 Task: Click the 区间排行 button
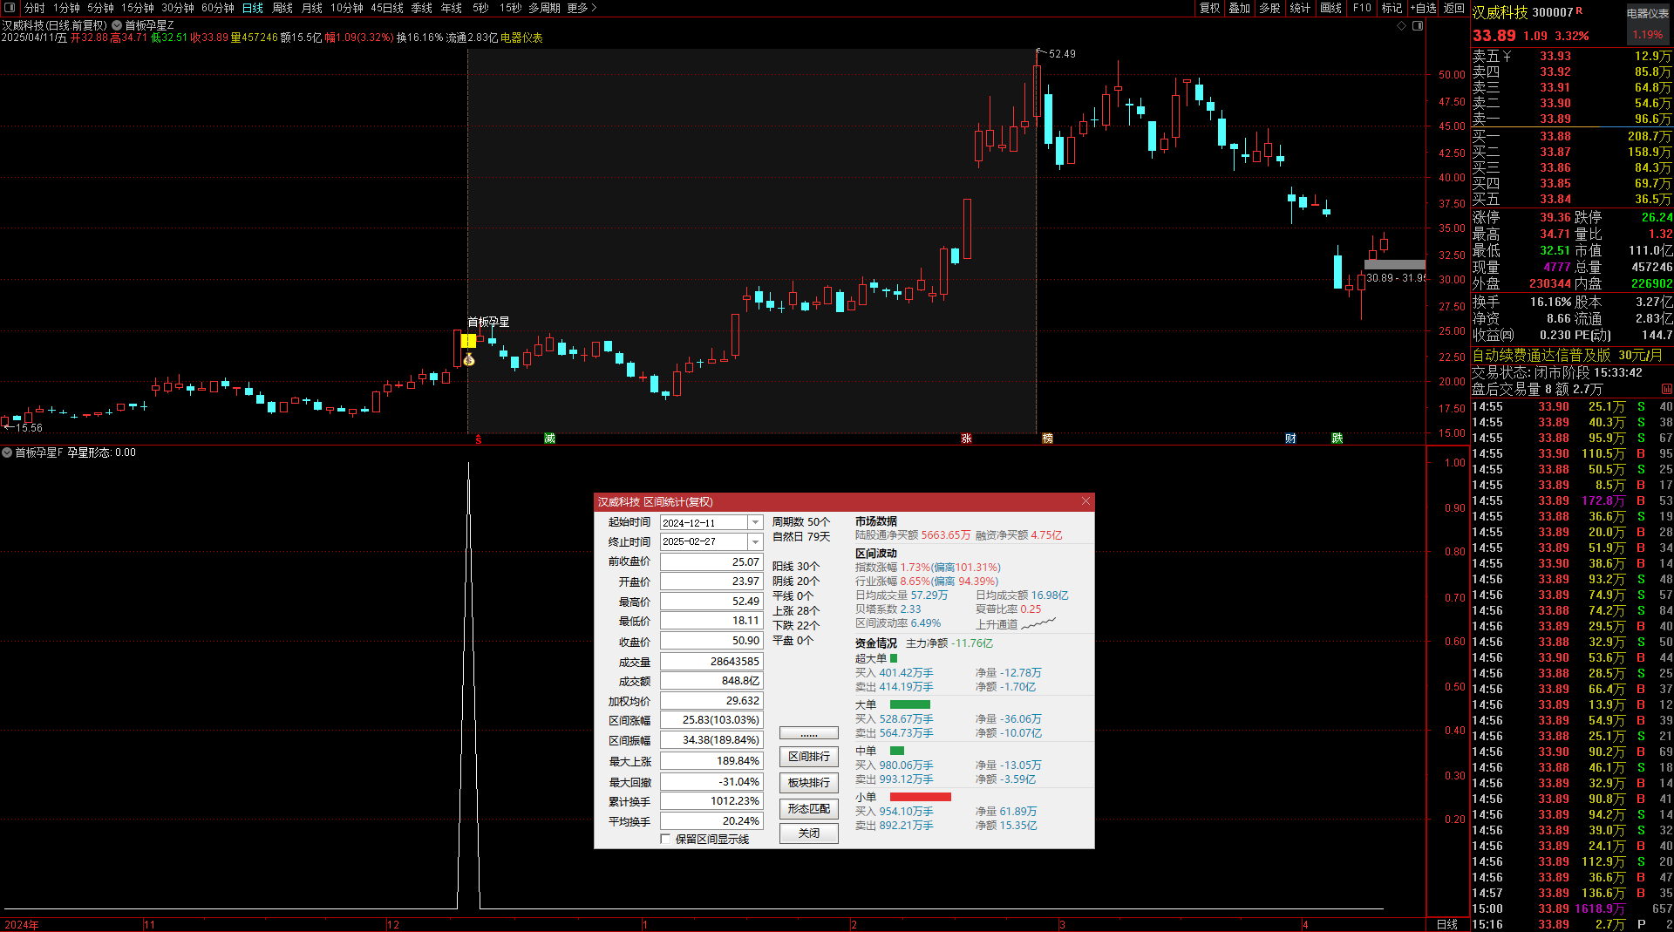(809, 757)
